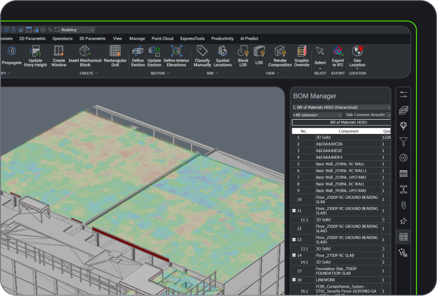
Task: Run Update Story Height
Action: click(35, 56)
